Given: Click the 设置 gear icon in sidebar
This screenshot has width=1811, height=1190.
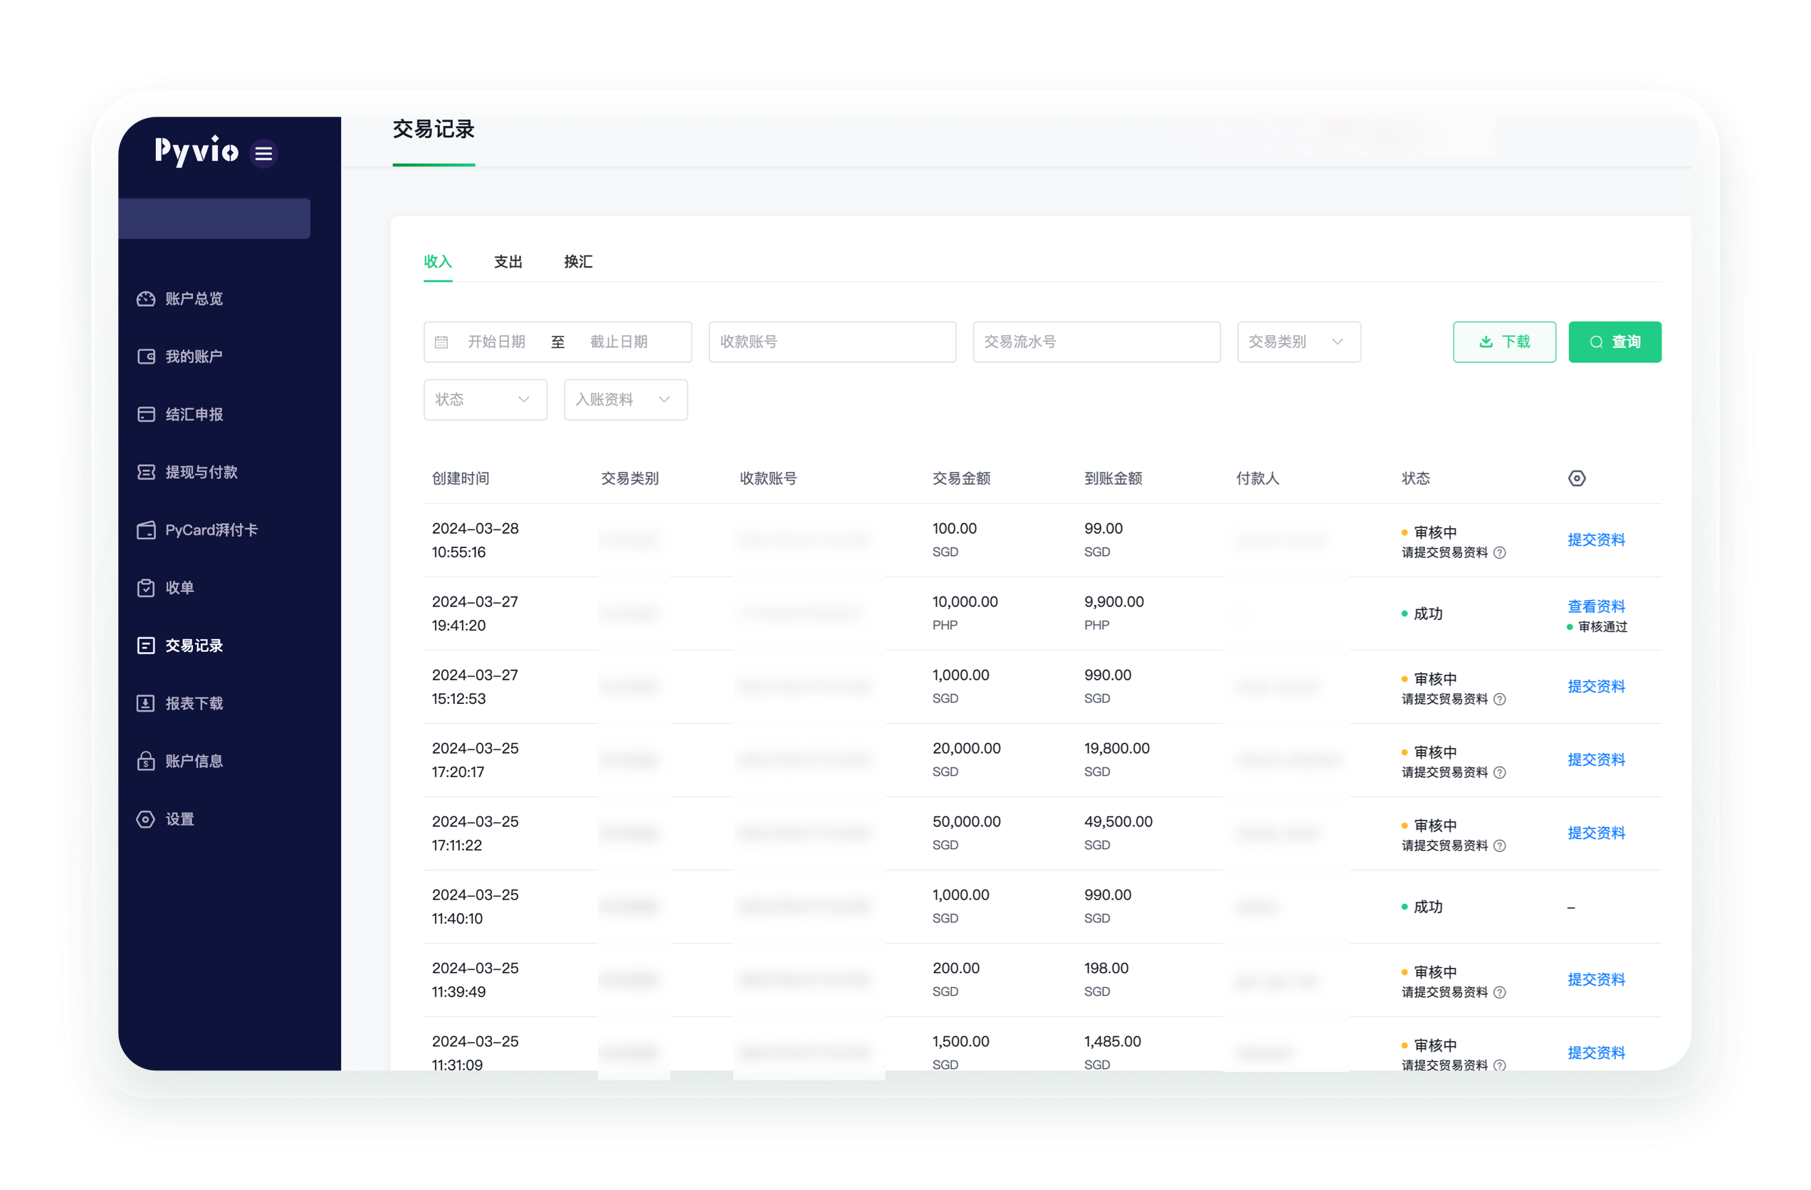Looking at the screenshot, I should 145,819.
